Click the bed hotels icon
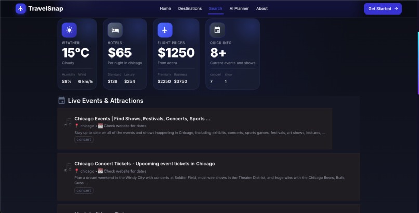The height and width of the screenshot is (213, 419). coord(115,30)
